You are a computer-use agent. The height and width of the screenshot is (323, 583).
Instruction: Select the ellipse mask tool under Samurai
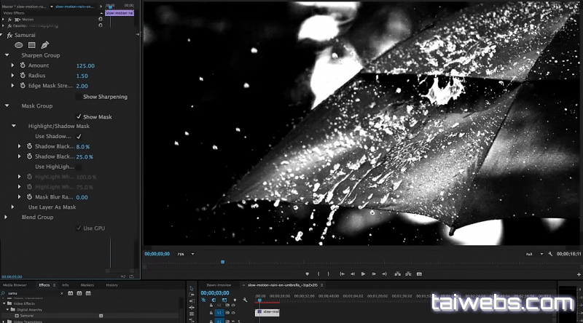coord(19,45)
